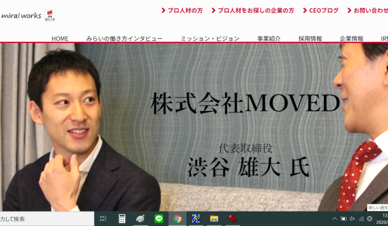Open the red figure app on taskbar

pos(233,219)
